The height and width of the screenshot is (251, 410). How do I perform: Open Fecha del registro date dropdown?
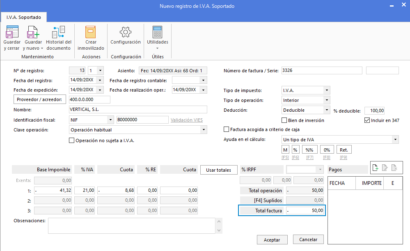(100, 80)
